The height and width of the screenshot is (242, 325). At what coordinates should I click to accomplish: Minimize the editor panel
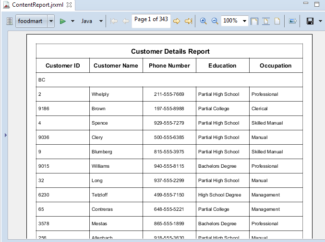306,3
